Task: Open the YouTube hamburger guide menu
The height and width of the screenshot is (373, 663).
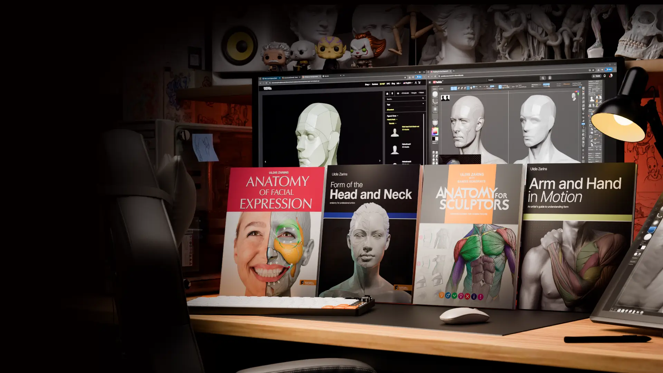Action: click(430, 82)
